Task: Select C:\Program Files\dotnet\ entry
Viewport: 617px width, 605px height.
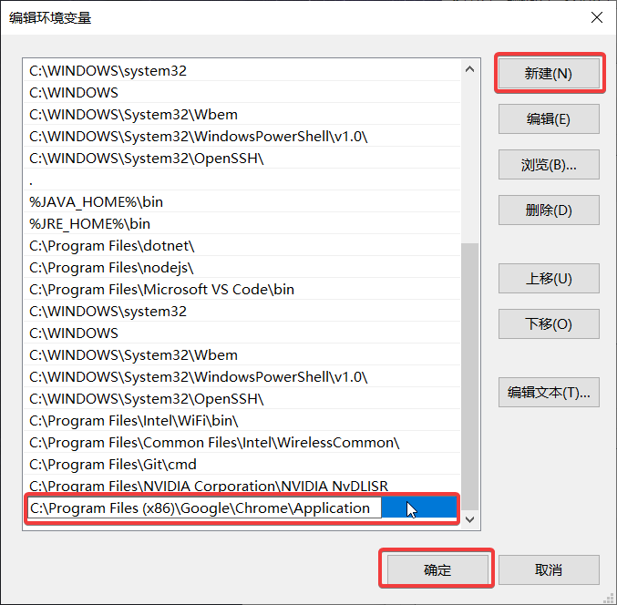Action: (x=242, y=246)
